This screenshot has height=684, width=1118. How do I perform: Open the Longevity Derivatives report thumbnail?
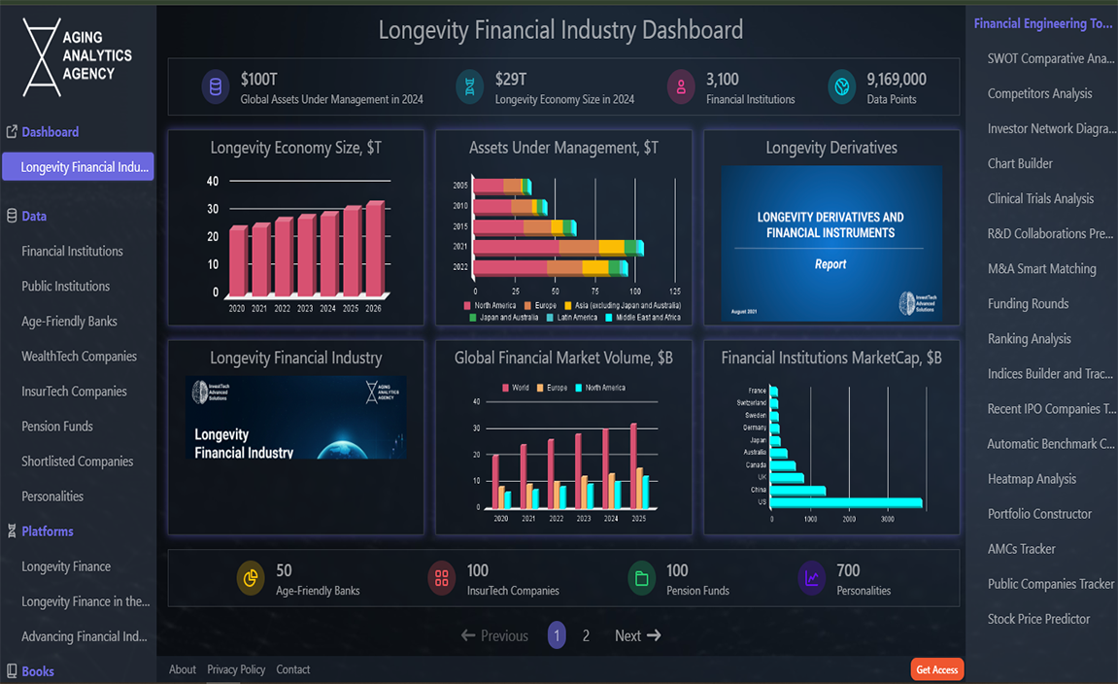pyautogui.click(x=830, y=243)
